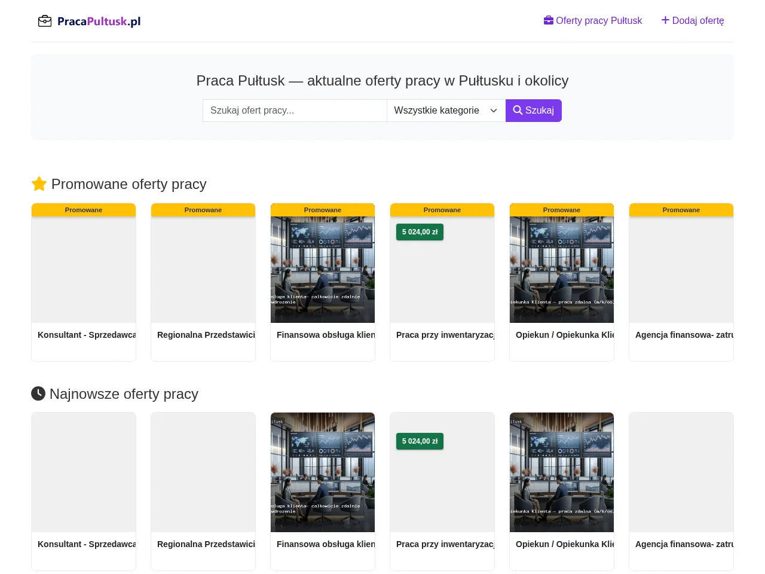Screen dimensions: 765x574
Task: Open newest Konsultant - Sprzedawca offer title
Action: (x=87, y=544)
